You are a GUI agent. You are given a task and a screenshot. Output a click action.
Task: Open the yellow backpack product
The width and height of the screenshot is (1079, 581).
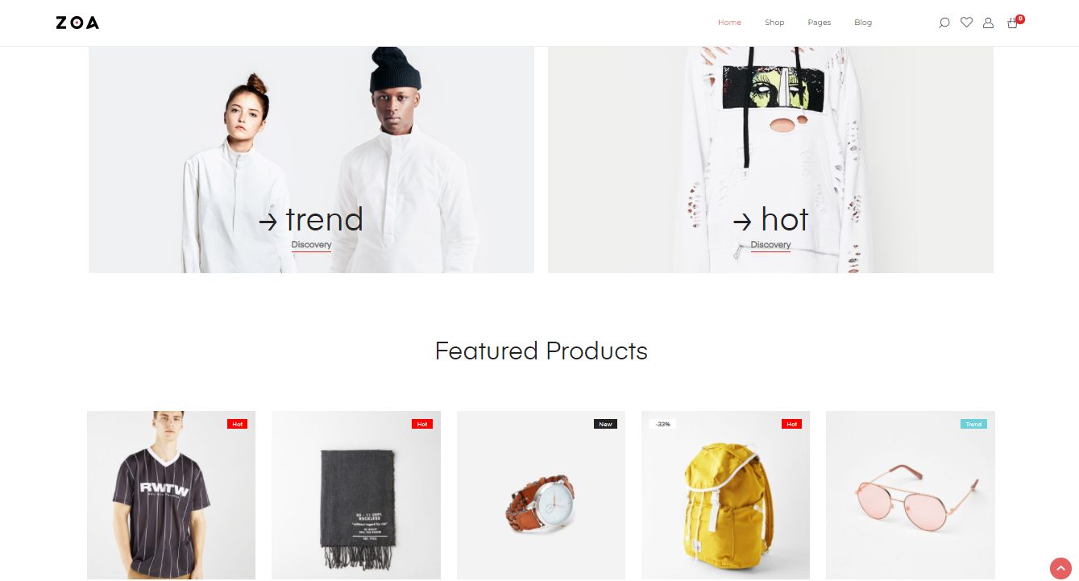(x=725, y=495)
